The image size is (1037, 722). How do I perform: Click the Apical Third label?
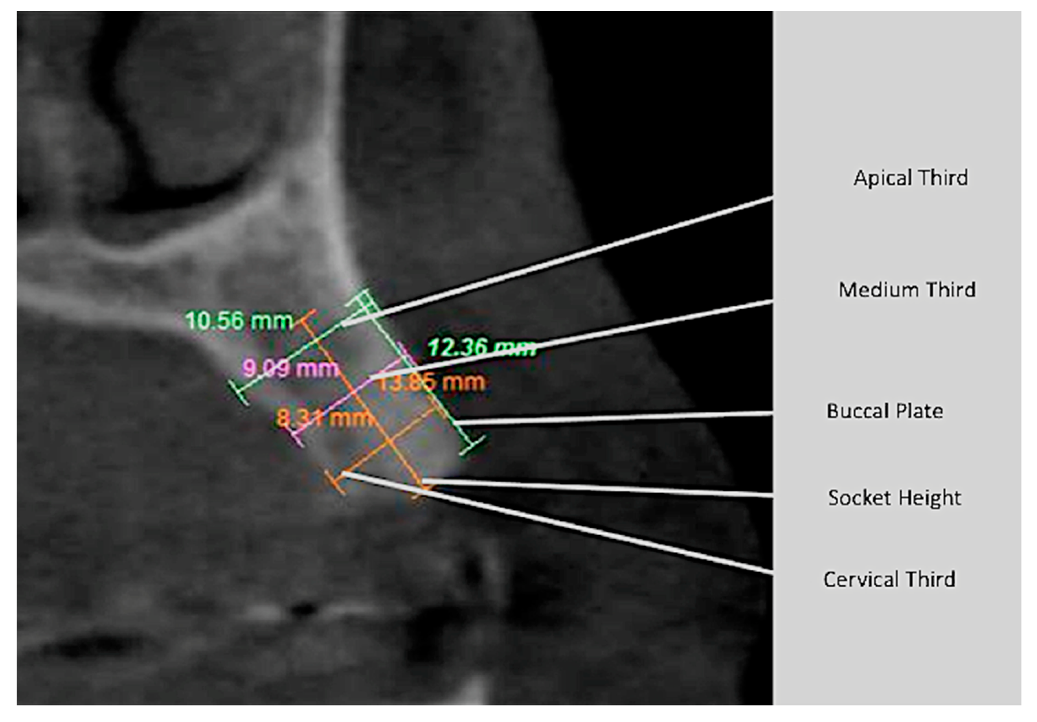click(x=911, y=178)
